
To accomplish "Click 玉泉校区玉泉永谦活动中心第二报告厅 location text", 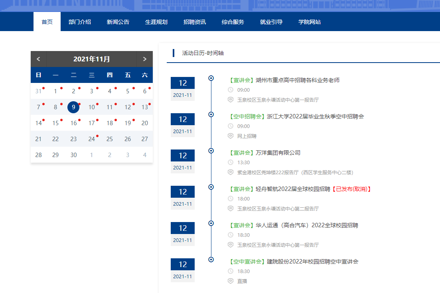I will coord(278,208).
